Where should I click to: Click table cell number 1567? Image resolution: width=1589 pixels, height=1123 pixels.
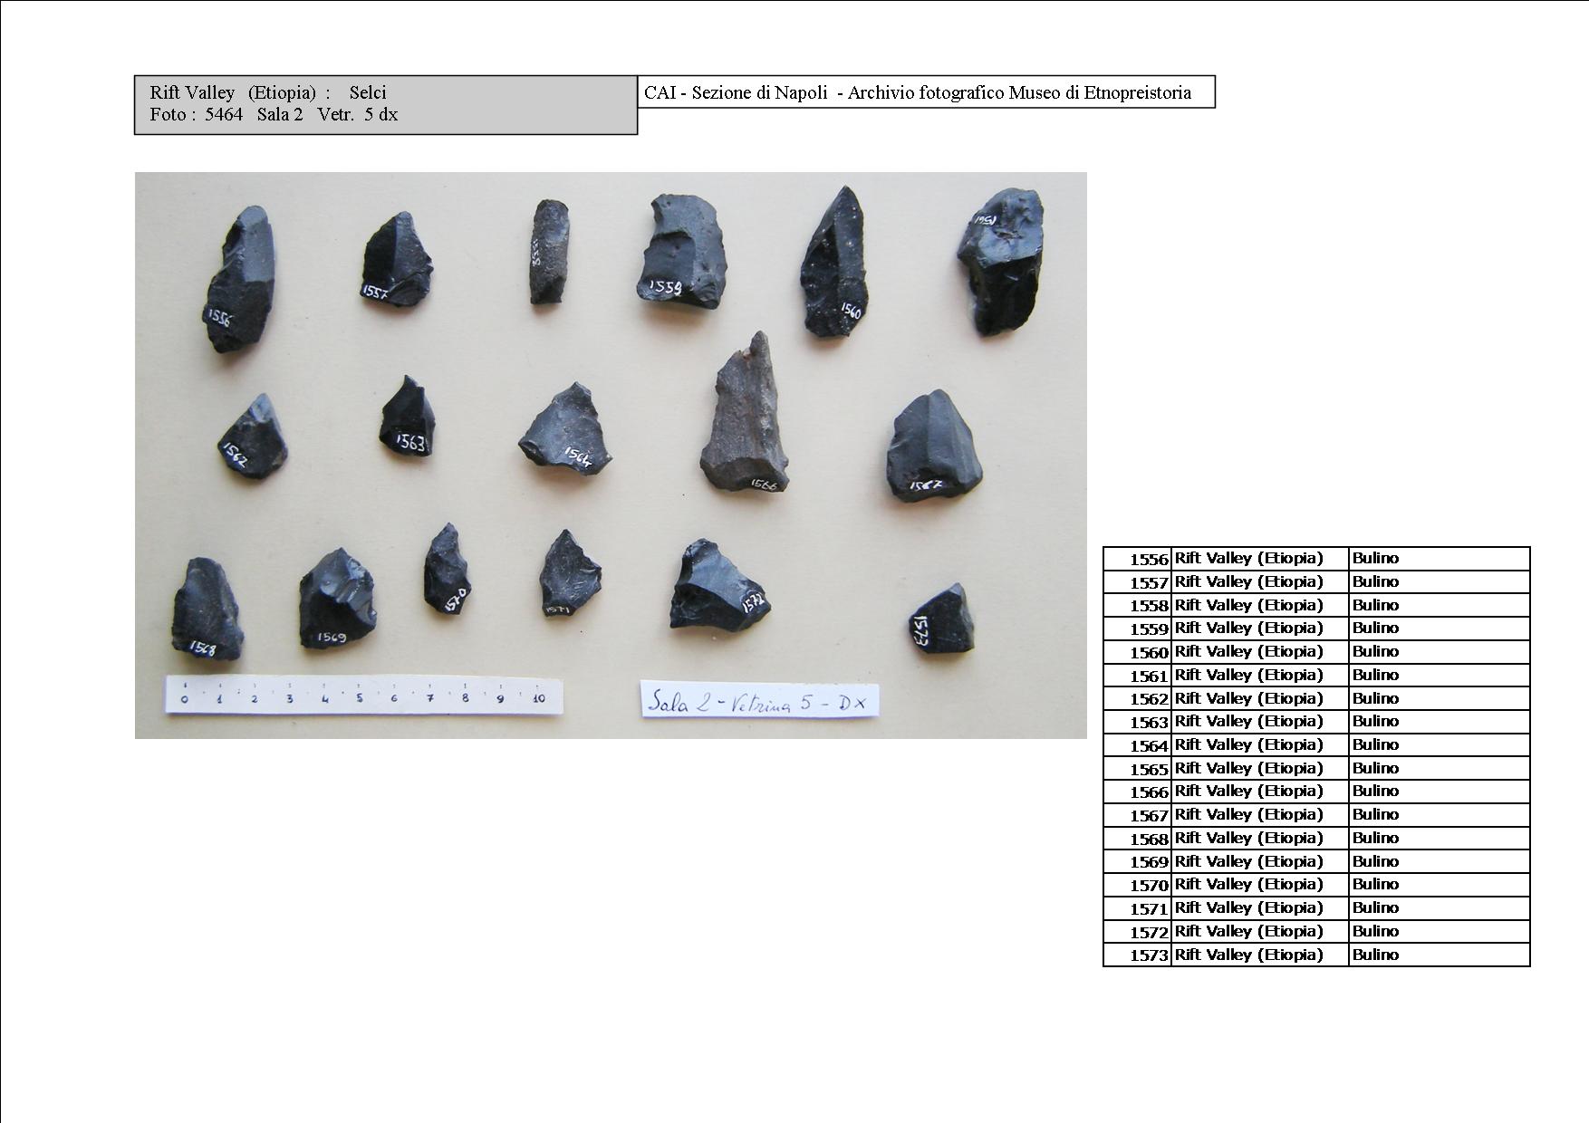(x=1137, y=815)
